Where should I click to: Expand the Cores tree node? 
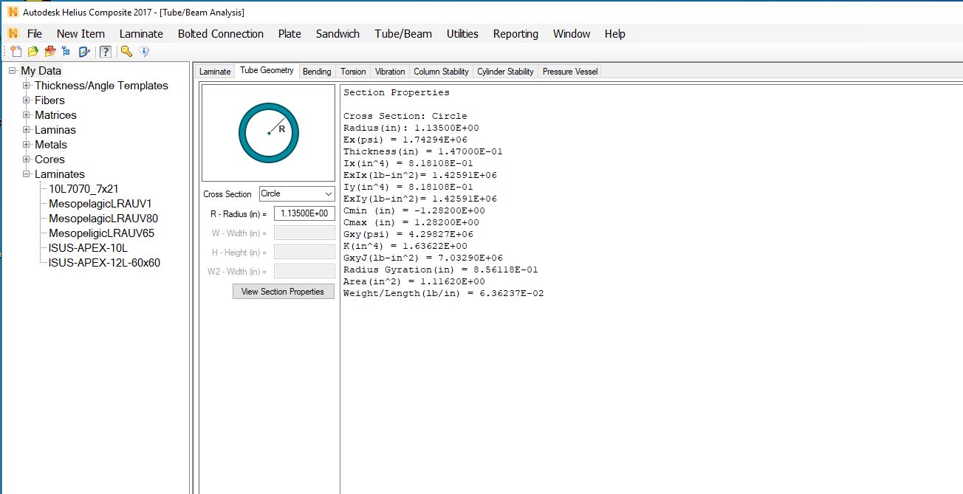coord(27,159)
